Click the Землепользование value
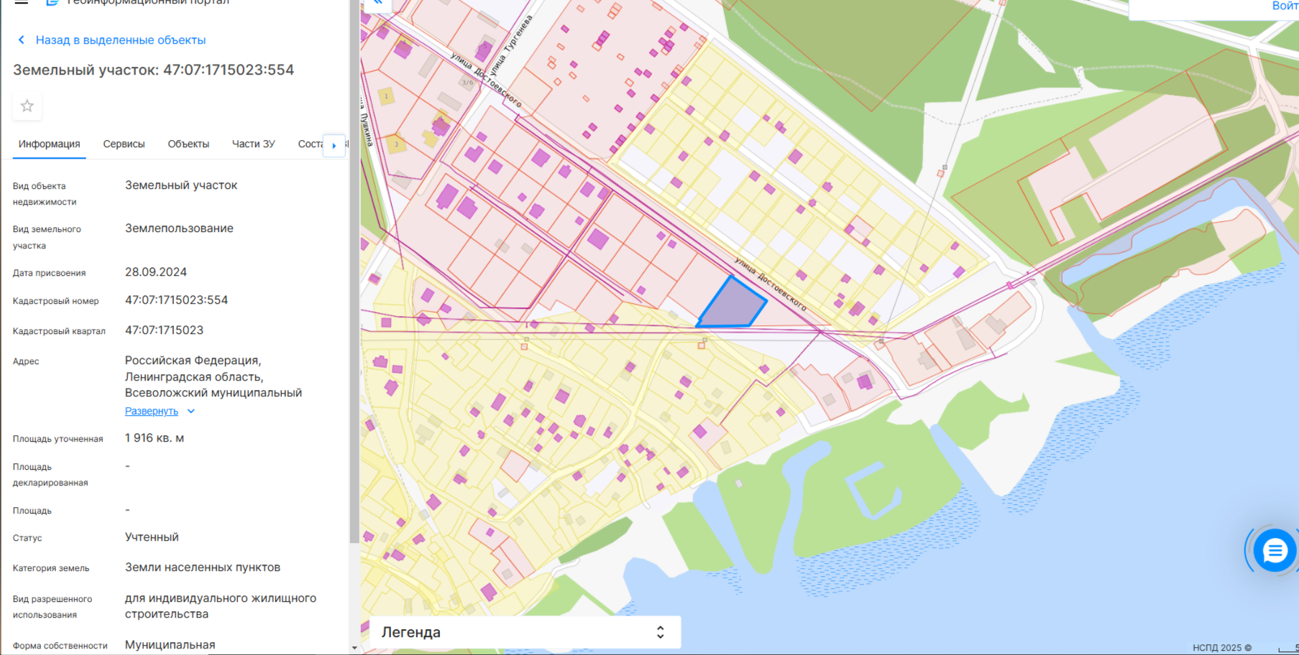This screenshot has height=655, width=1299. (179, 228)
